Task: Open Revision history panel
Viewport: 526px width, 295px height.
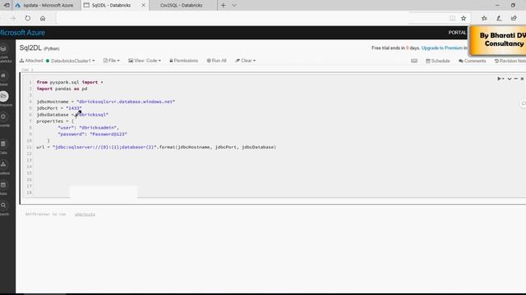Action: pos(510,61)
